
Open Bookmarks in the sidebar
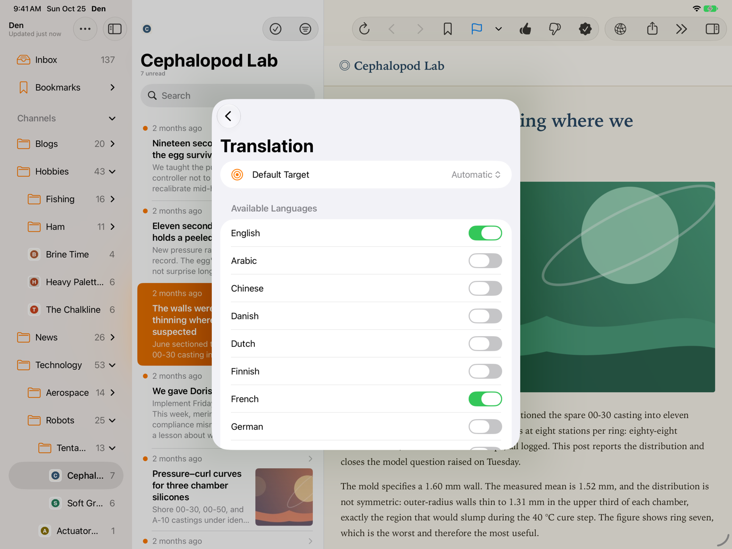tap(66, 87)
